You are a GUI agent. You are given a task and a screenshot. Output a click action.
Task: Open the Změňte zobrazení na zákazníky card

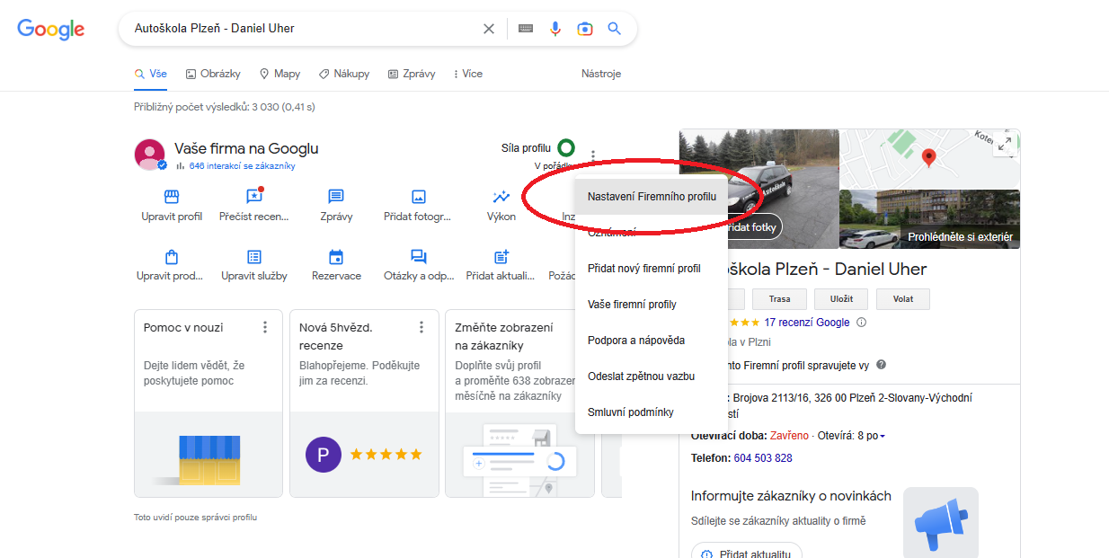pos(519,403)
